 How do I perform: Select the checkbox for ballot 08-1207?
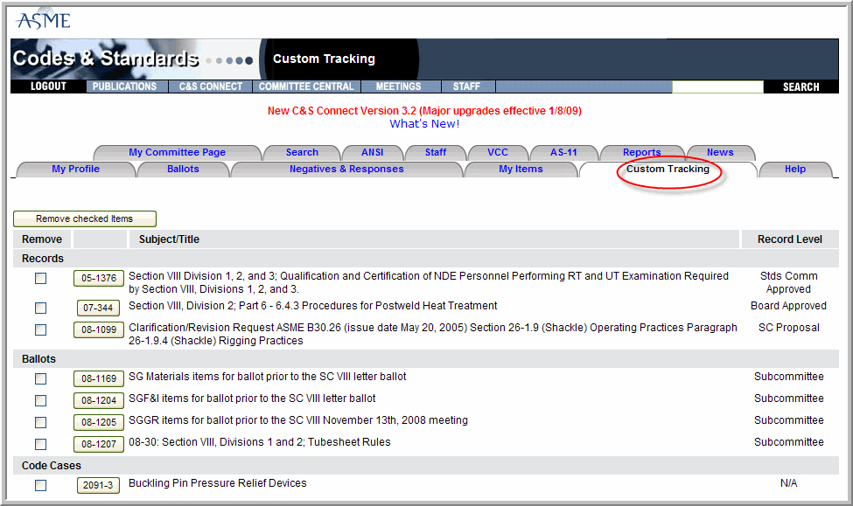pos(41,444)
